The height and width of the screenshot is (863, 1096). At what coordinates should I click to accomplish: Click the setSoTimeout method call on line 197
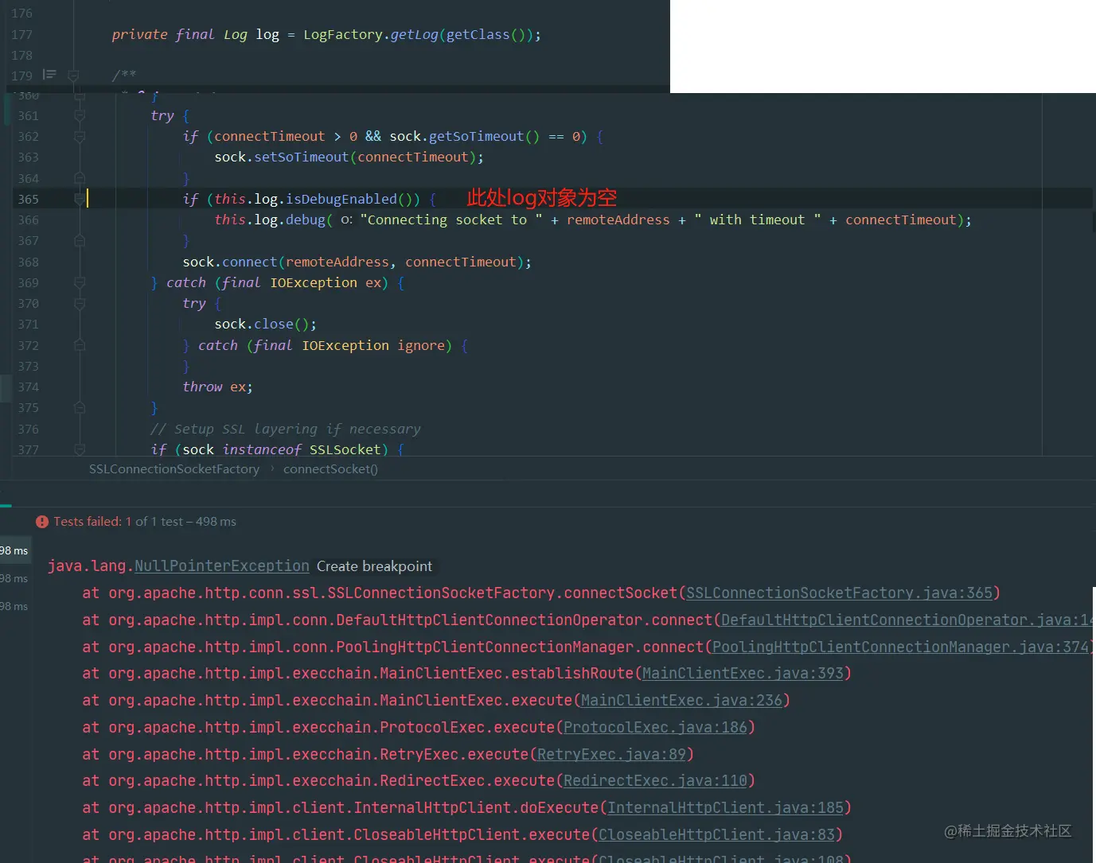pos(302,157)
